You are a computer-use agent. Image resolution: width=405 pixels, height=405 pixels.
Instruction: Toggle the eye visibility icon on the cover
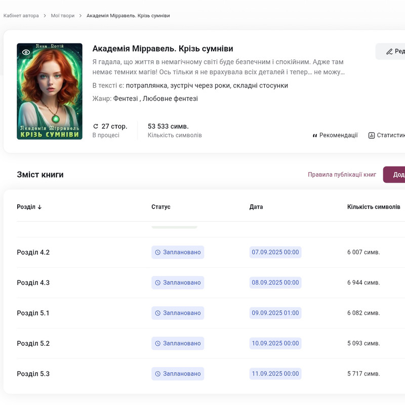pyautogui.click(x=26, y=53)
